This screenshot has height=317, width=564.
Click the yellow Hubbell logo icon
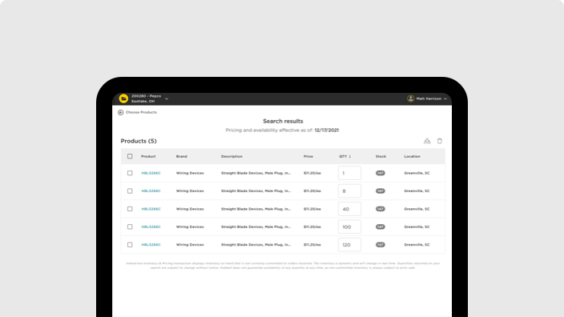123,98
